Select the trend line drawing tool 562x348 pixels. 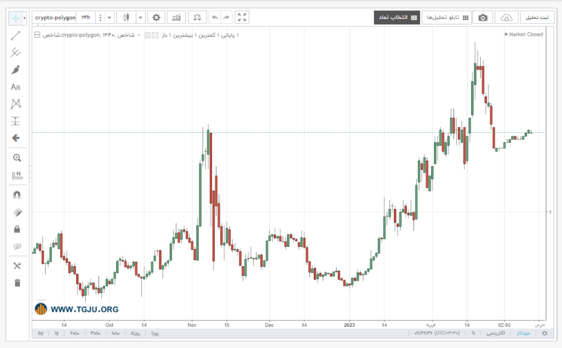click(x=16, y=35)
